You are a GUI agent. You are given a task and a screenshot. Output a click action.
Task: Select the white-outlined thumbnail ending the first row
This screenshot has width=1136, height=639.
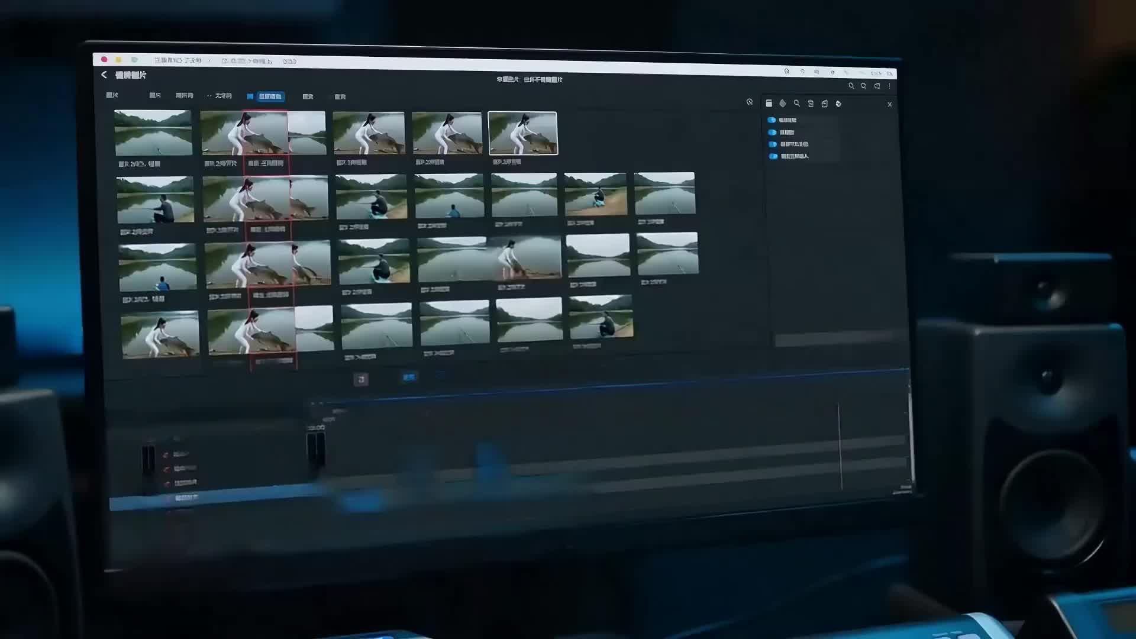pos(523,133)
